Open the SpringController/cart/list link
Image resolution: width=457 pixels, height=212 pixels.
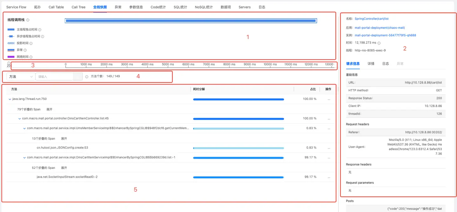pos(371,19)
